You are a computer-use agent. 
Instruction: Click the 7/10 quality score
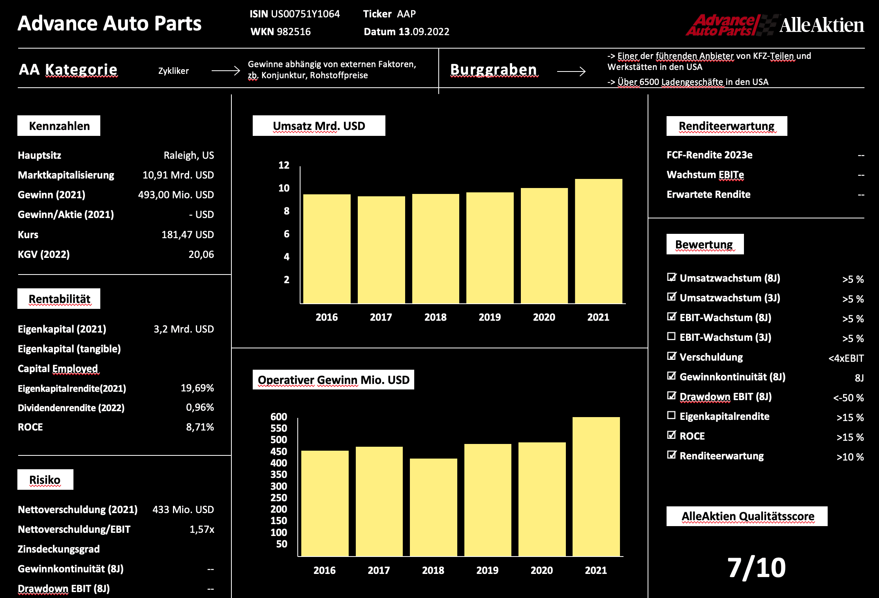757,568
